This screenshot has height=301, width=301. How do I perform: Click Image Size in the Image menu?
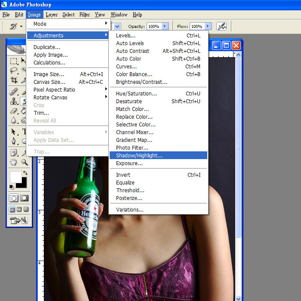pyautogui.click(x=49, y=74)
